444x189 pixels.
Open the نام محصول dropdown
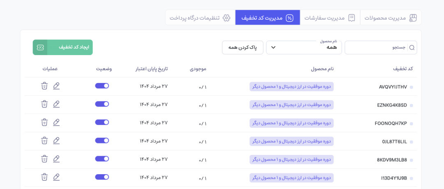coord(304,48)
